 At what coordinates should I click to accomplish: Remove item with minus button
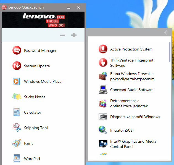coord(62,35)
